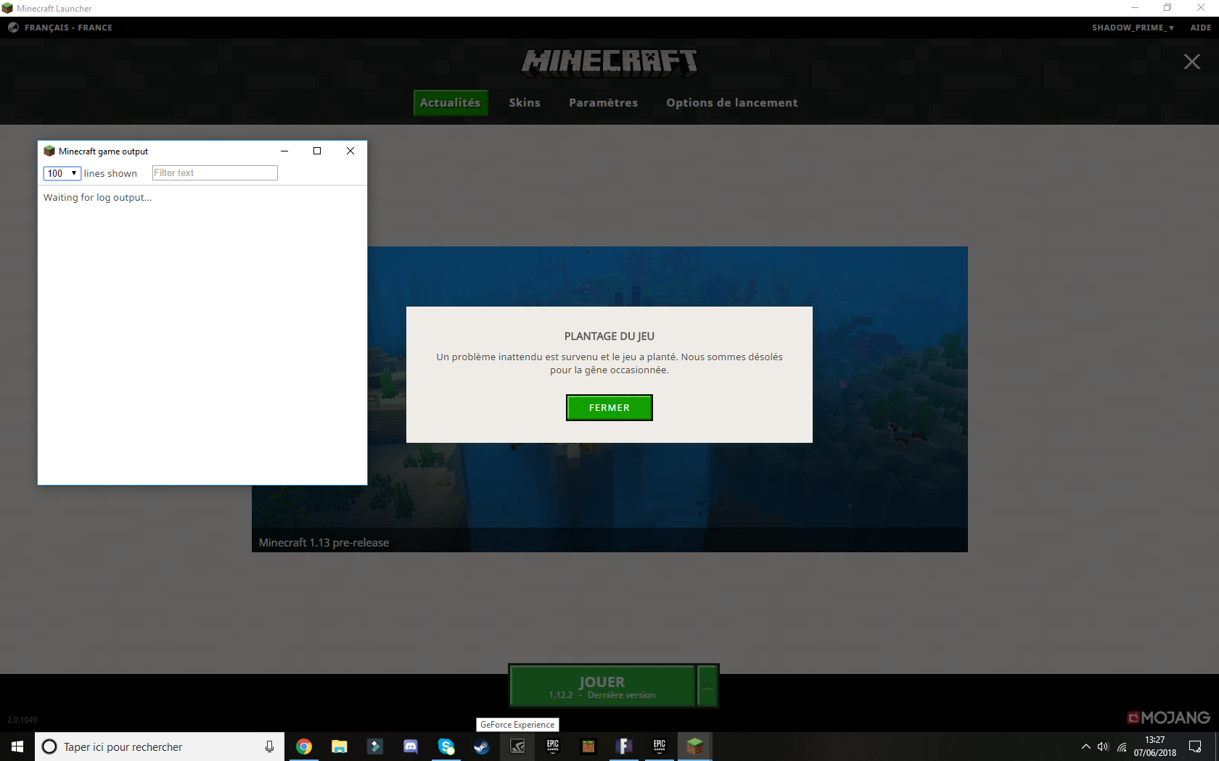This screenshot has width=1219, height=761.
Task: Open the Epic Games icon beside Minecraft Launcher
Action: point(660,747)
